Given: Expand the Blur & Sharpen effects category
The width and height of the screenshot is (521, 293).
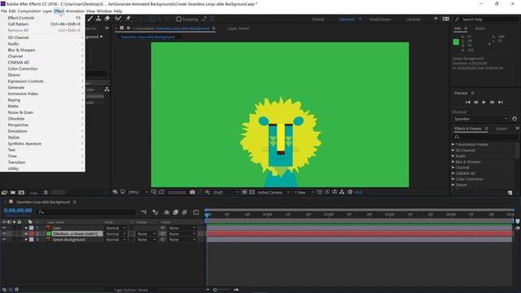Looking at the screenshot, I should pos(453,162).
